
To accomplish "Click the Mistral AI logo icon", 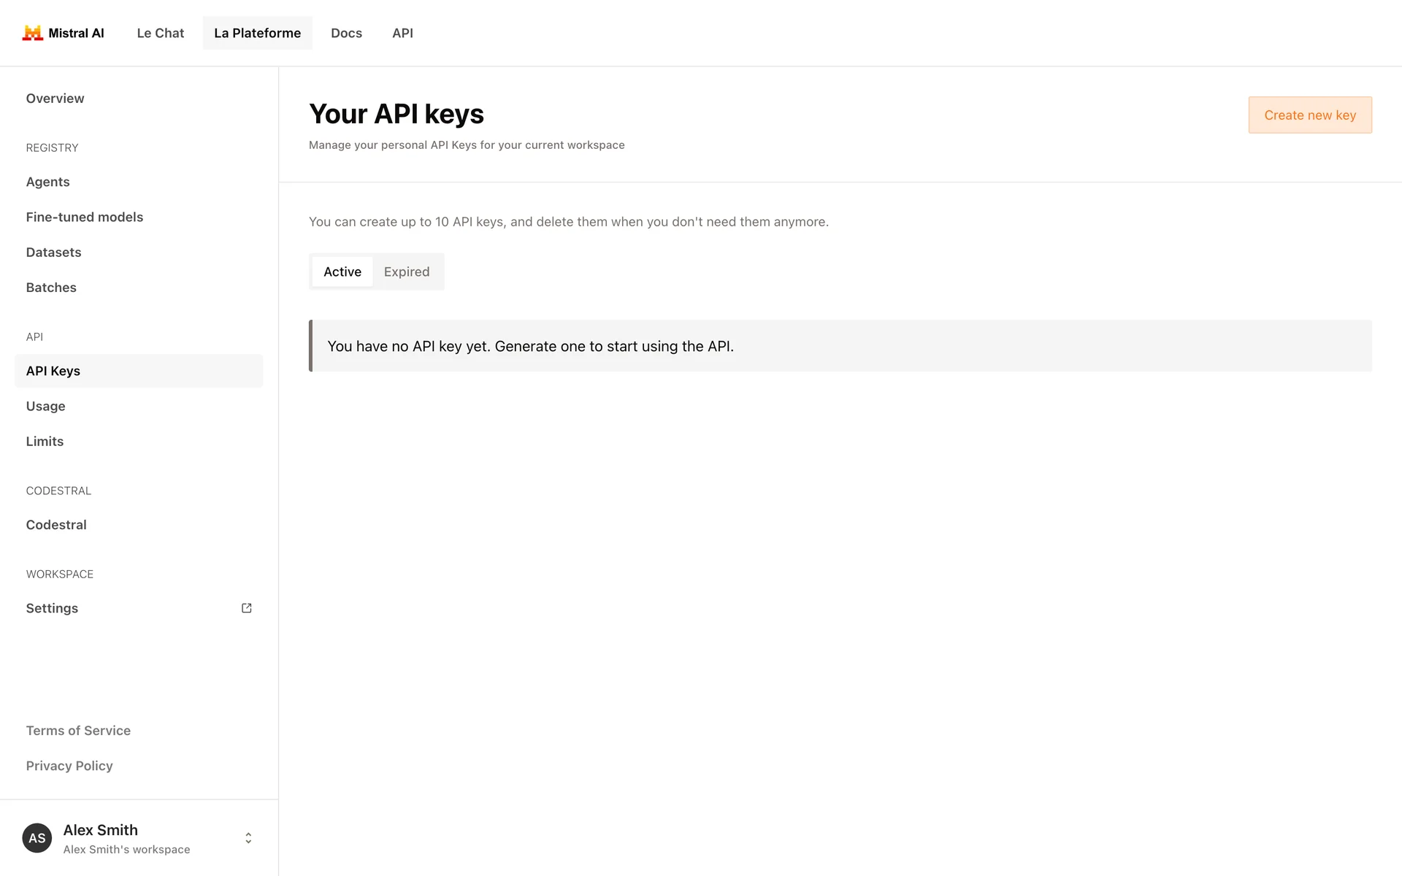I will pos(33,33).
